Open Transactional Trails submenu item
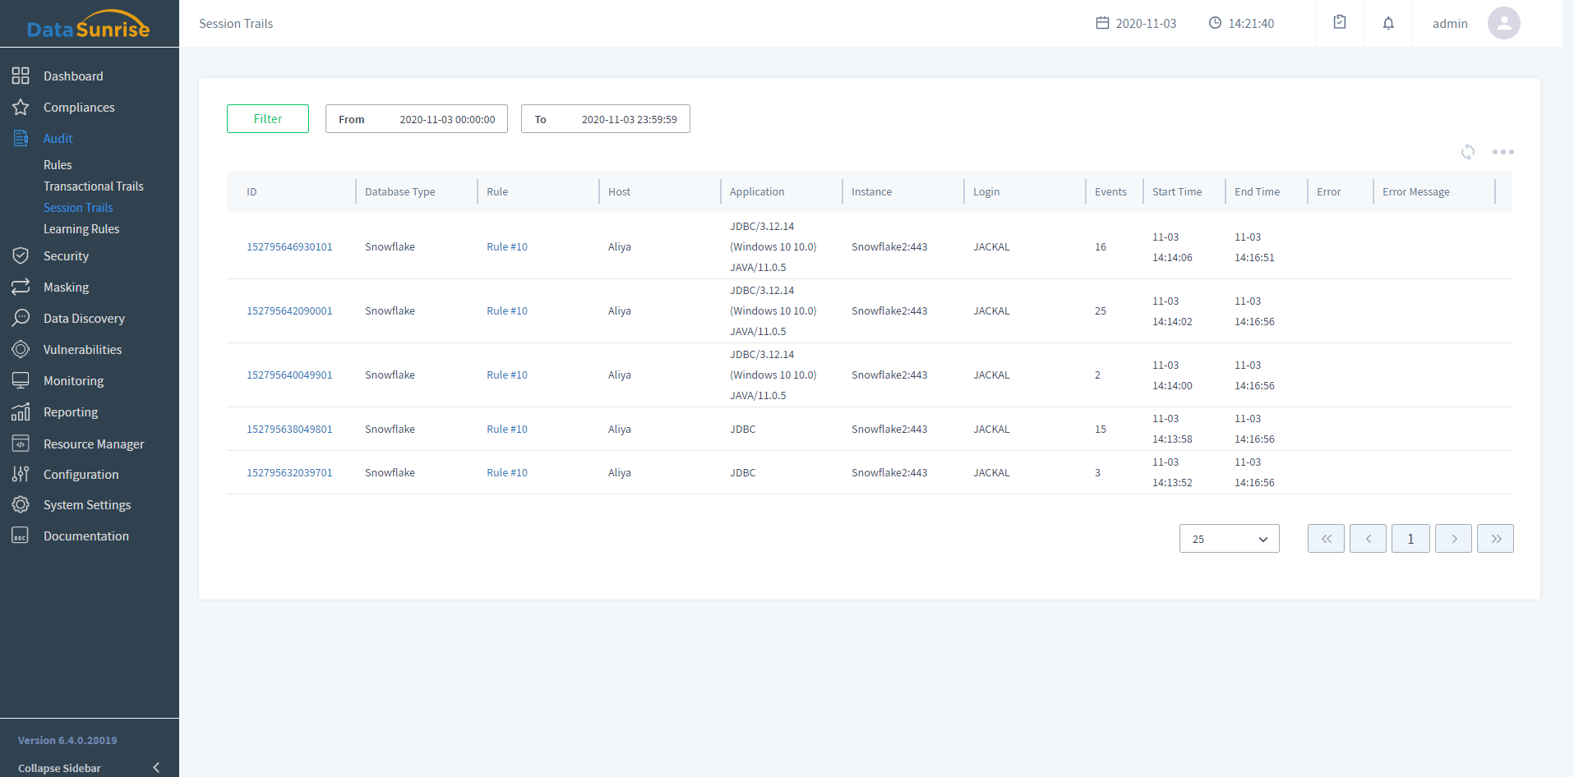 click(93, 186)
